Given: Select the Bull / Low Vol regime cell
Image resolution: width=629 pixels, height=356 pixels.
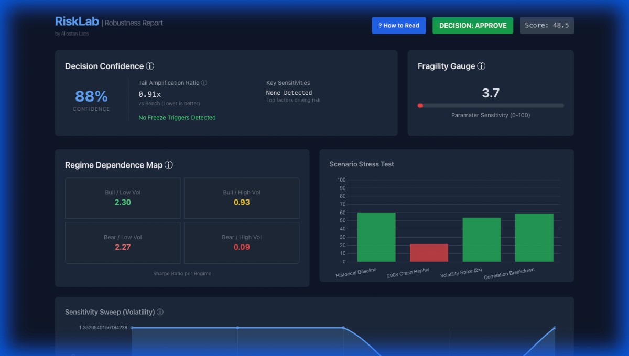Looking at the screenshot, I should click(x=123, y=198).
